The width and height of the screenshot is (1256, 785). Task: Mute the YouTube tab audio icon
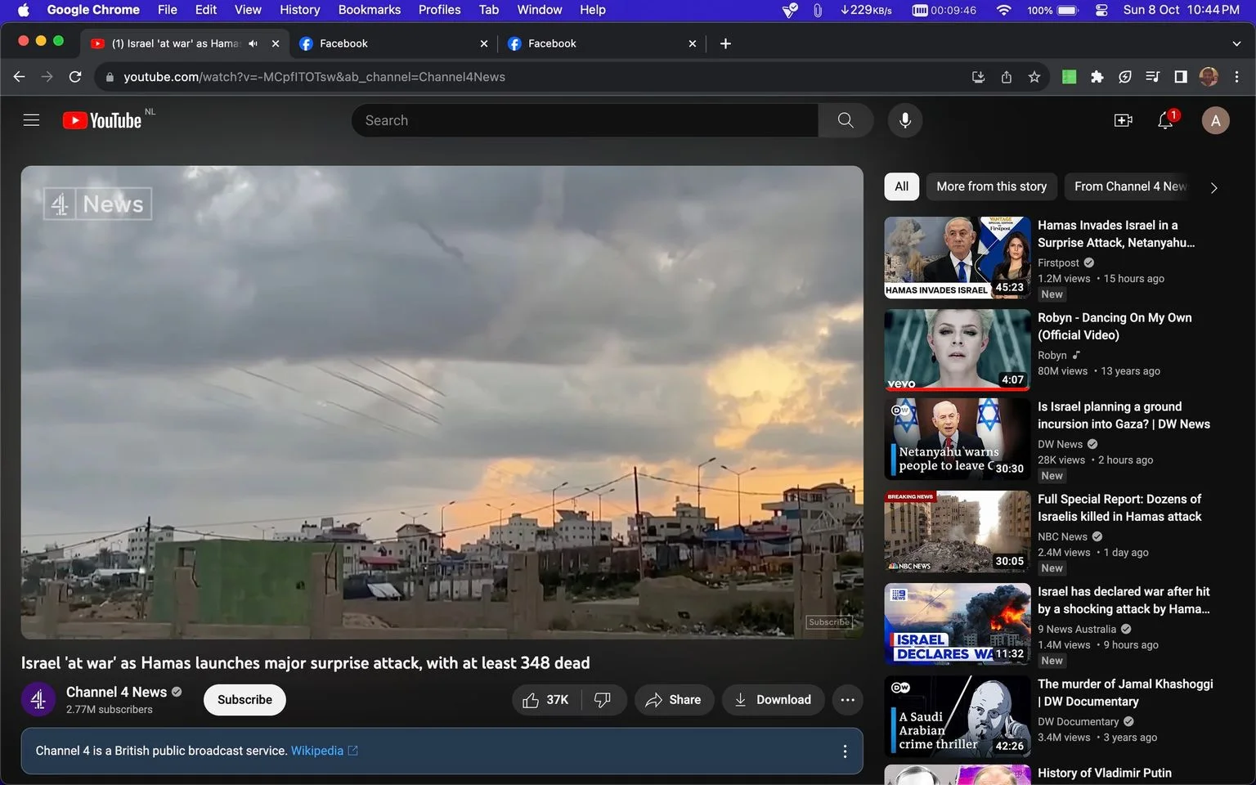(253, 43)
